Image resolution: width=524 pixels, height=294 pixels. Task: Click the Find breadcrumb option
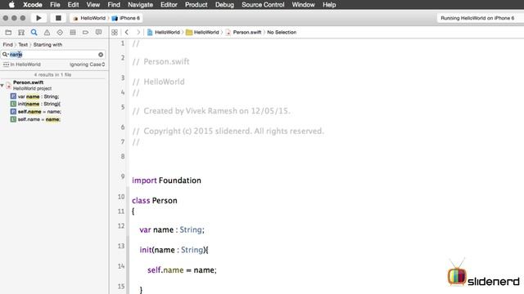[x=7, y=44]
